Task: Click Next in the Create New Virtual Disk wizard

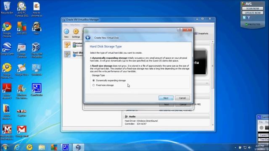Action: click(x=166, y=98)
